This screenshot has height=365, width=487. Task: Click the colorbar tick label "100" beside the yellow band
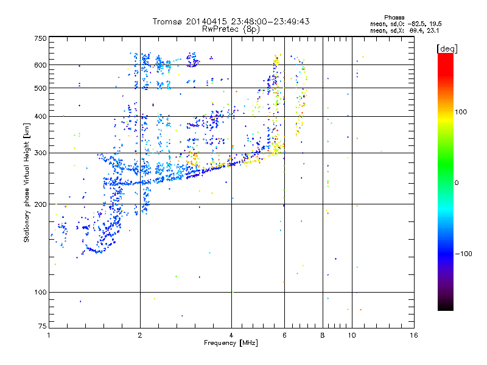(461, 112)
